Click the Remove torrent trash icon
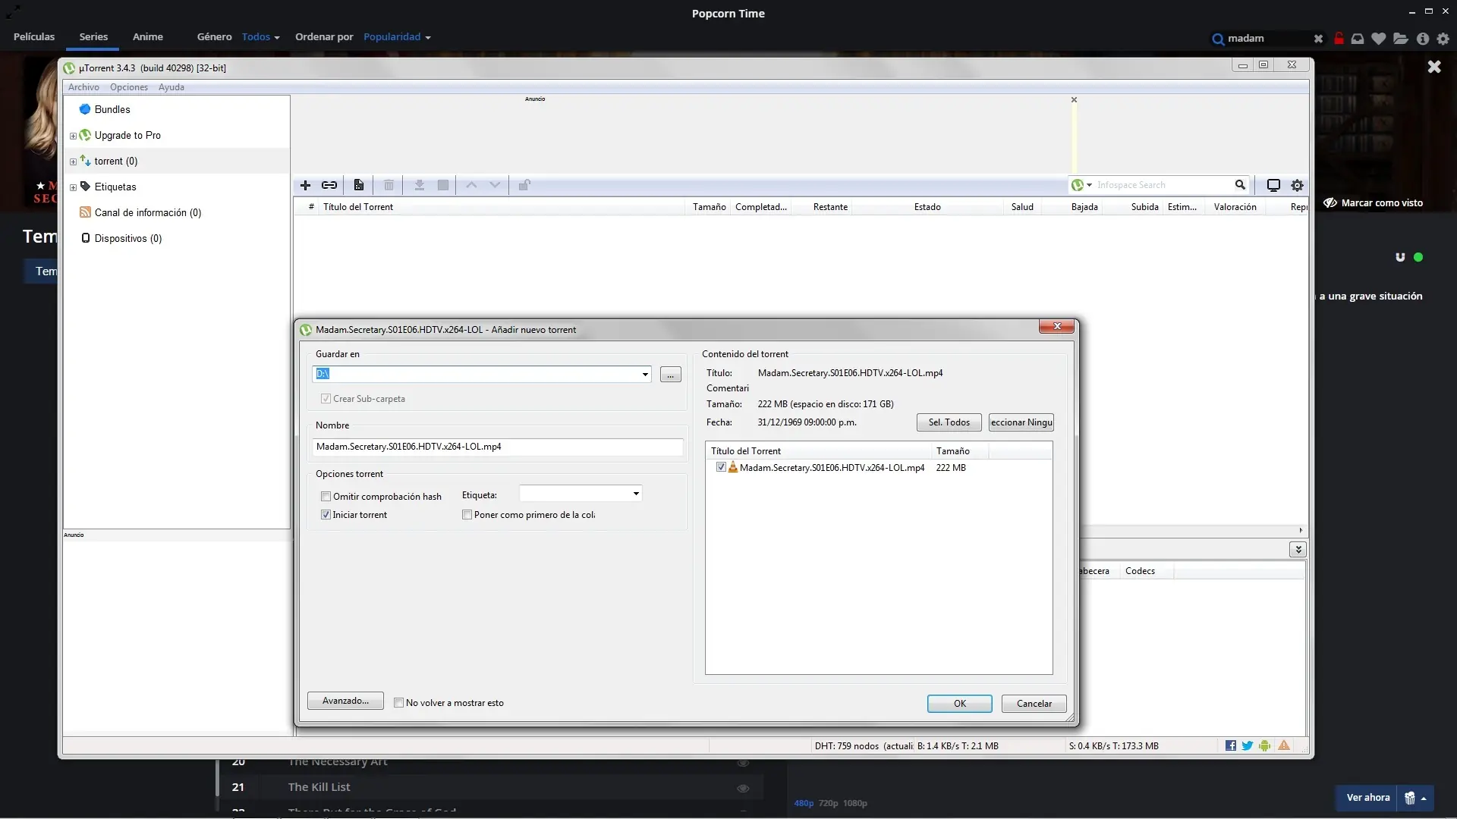1457x819 pixels. (389, 185)
